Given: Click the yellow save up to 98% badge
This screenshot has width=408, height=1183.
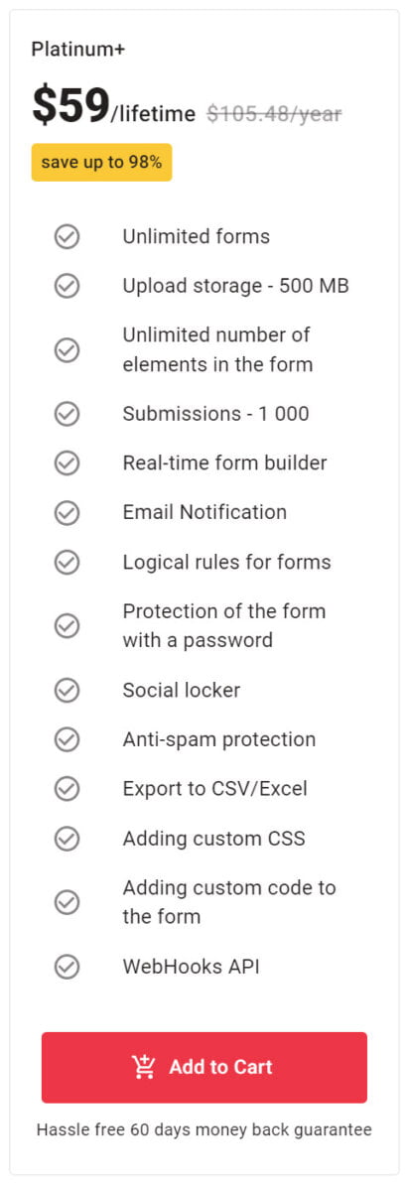Looking at the screenshot, I should (x=102, y=162).
